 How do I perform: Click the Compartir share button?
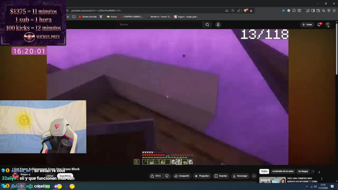pyautogui.click(x=182, y=176)
